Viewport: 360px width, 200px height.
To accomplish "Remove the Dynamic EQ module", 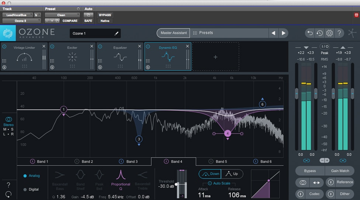I will [187, 46].
